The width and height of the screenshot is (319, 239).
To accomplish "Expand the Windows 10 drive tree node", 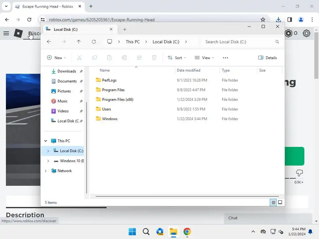I will [48, 161].
